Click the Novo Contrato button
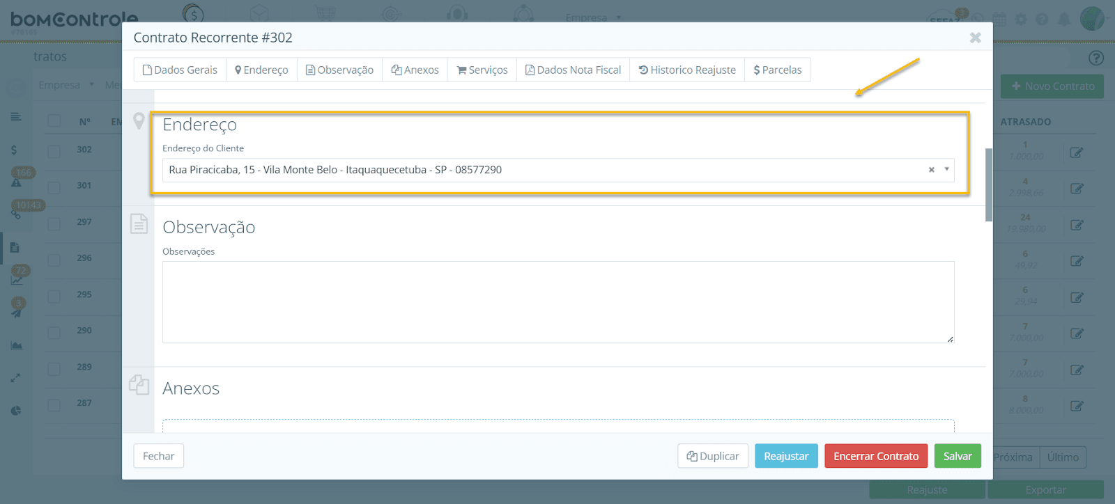Image resolution: width=1115 pixels, height=504 pixels. [x=1052, y=86]
